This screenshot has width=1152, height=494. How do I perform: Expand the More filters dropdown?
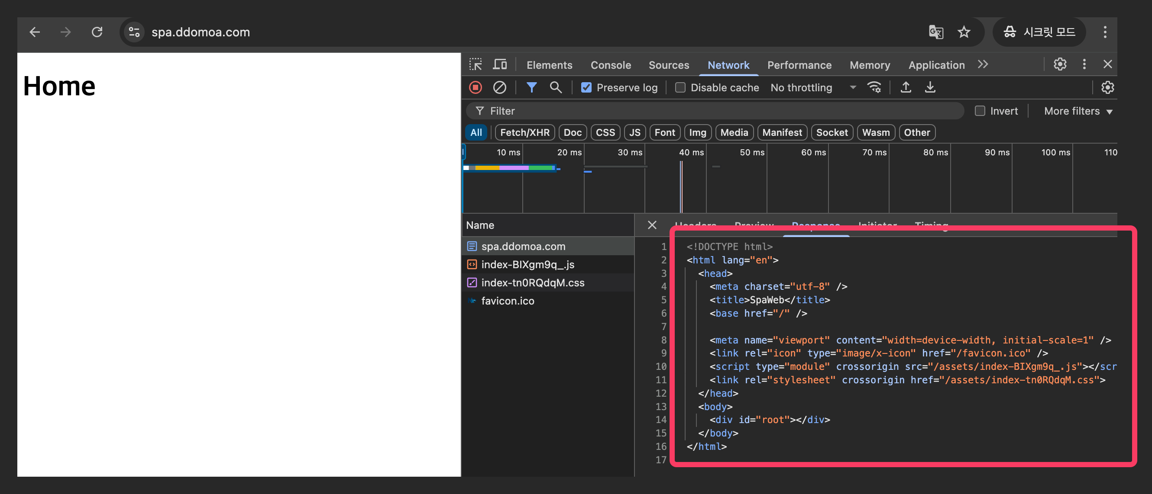click(1078, 111)
